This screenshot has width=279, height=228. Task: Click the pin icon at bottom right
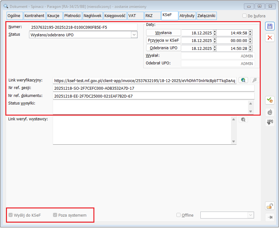[270, 217]
